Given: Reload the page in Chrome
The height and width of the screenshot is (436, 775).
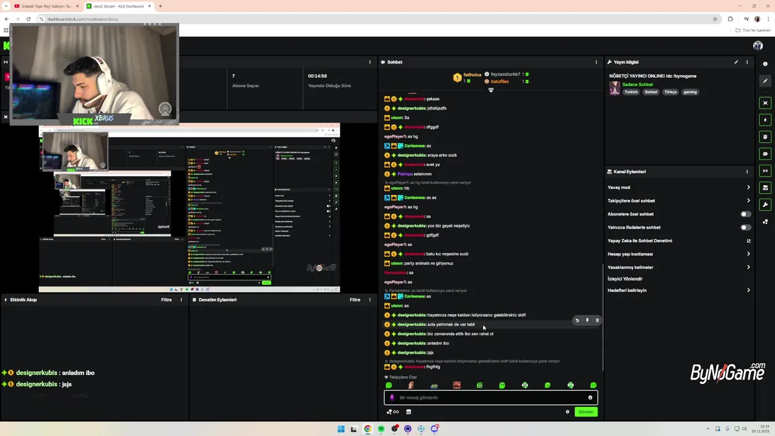Looking at the screenshot, I should pyautogui.click(x=28, y=19).
